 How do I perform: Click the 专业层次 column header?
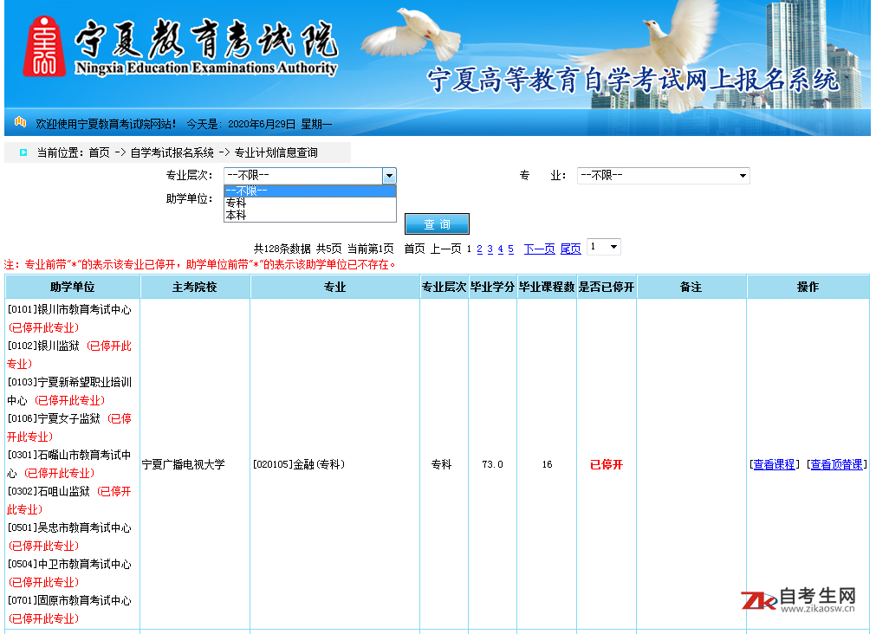444,287
